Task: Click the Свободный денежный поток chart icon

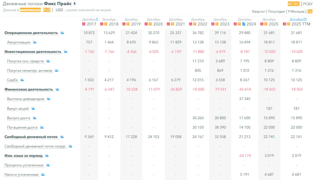Action: pyautogui.click(x=62, y=137)
